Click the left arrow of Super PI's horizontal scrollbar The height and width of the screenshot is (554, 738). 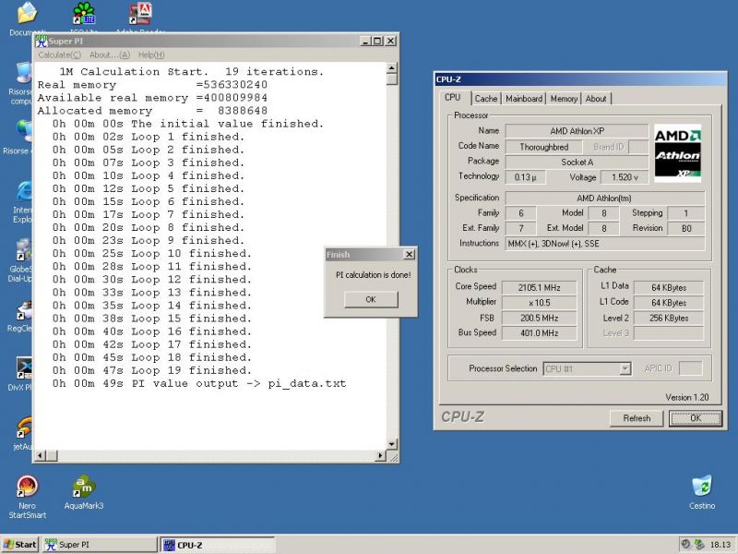(x=41, y=455)
